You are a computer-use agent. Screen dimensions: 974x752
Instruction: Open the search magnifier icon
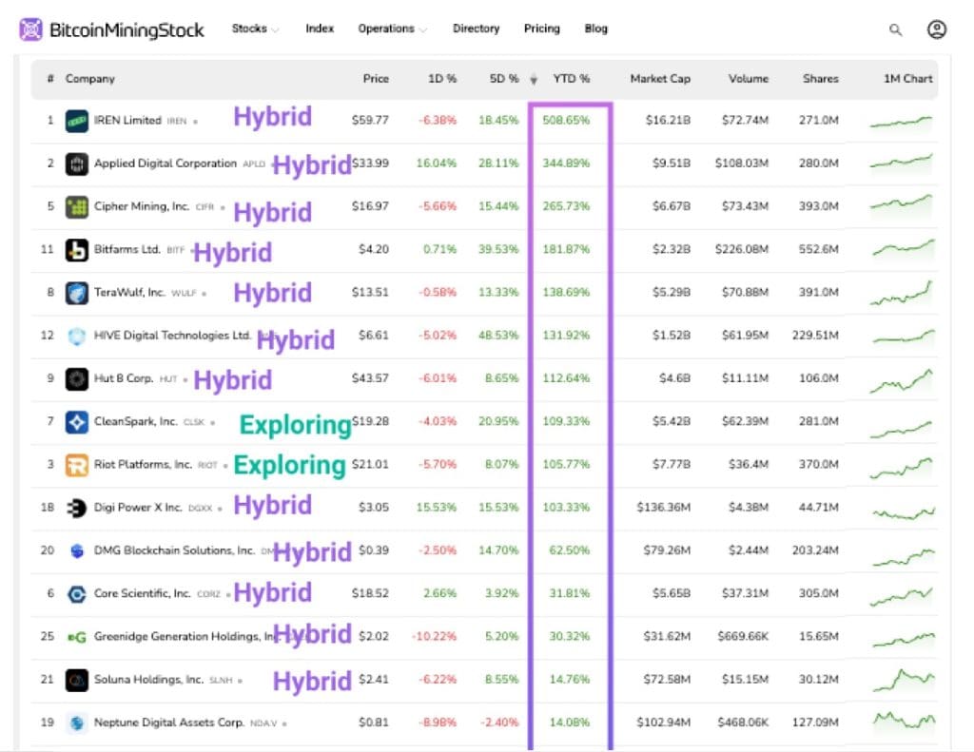895,29
